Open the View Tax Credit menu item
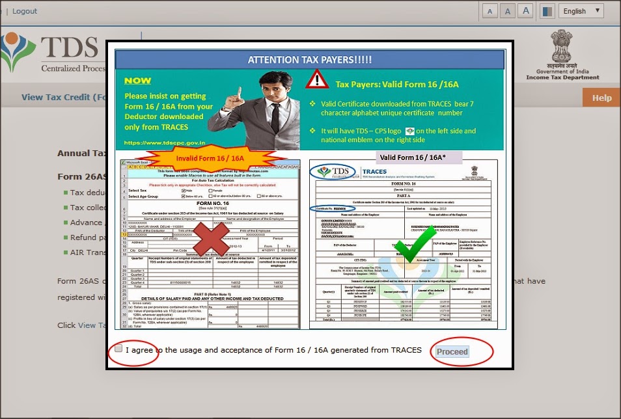Screen dimensions: 621x419 [x=63, y=97]
